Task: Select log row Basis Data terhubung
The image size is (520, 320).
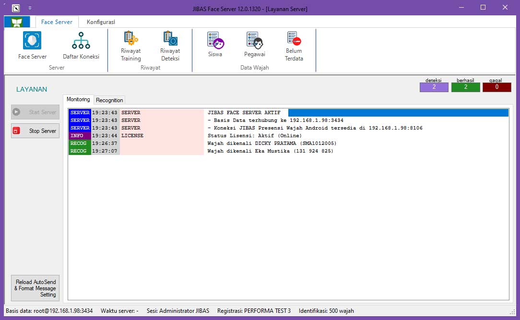Action: [x=288, y=120]
